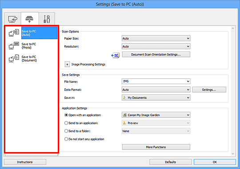Click the Save in label

pos(69,97)
